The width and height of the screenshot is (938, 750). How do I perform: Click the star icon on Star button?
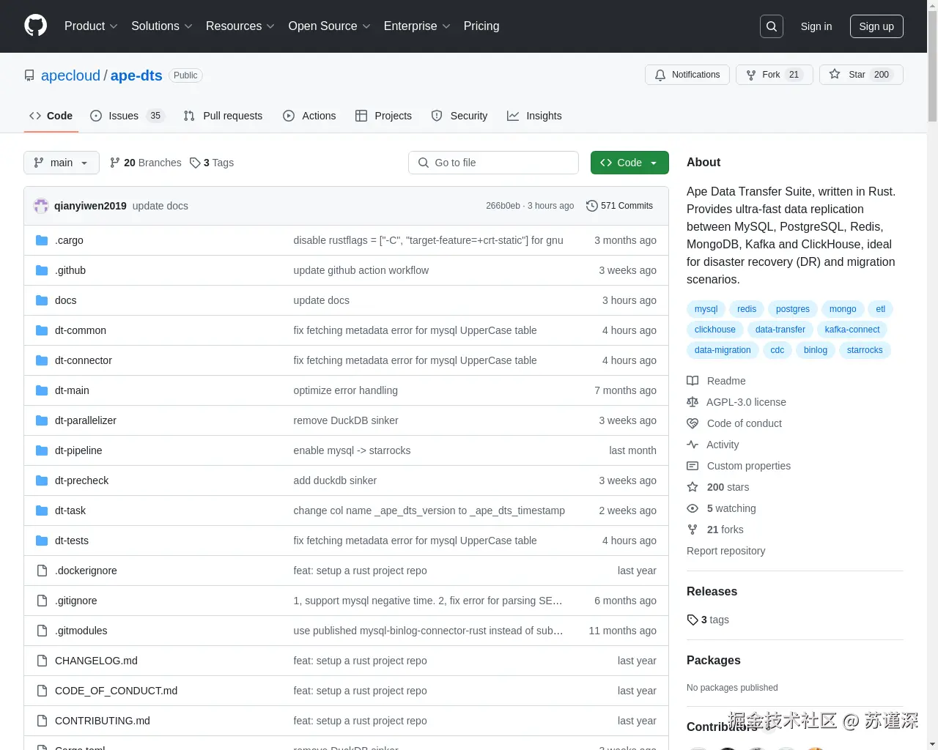pos(835,74)
